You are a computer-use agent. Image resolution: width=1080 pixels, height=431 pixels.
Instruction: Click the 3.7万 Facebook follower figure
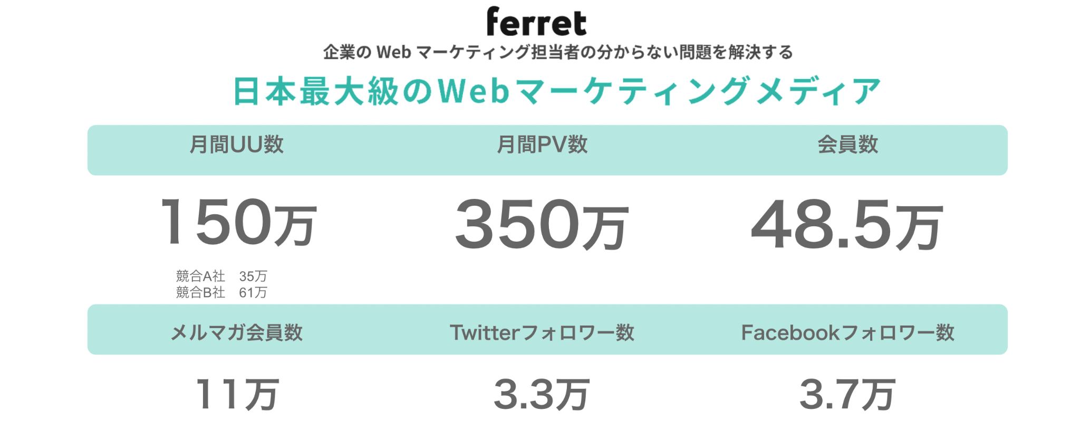pos(847,395)
